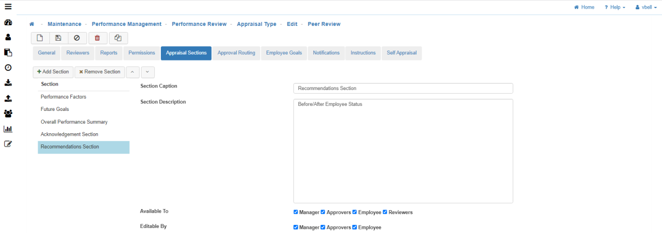Image resolution: width=662 pixels, height=233 pixels.
Task: Click the group of people icon in the sidebar
Action: click(x=8, y=113)
